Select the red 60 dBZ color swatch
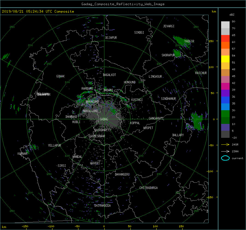246x230 pixels. point(225,39)
